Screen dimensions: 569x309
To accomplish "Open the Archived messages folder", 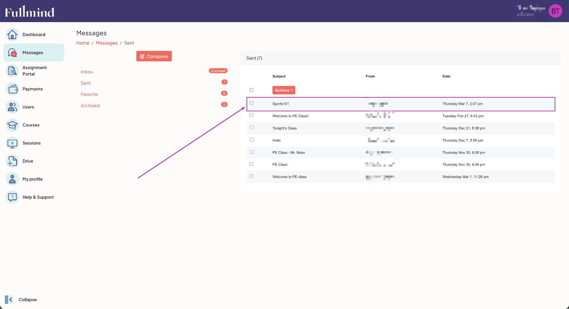I will point(90,106).
